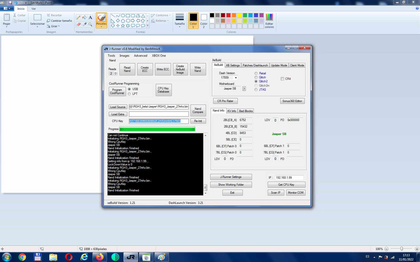Image resolution: width=420 pixels, height=262 pixels.
Task: Choose LPT for CoolRunner programming
Action: pyautogui.click(x=129, y=94)
